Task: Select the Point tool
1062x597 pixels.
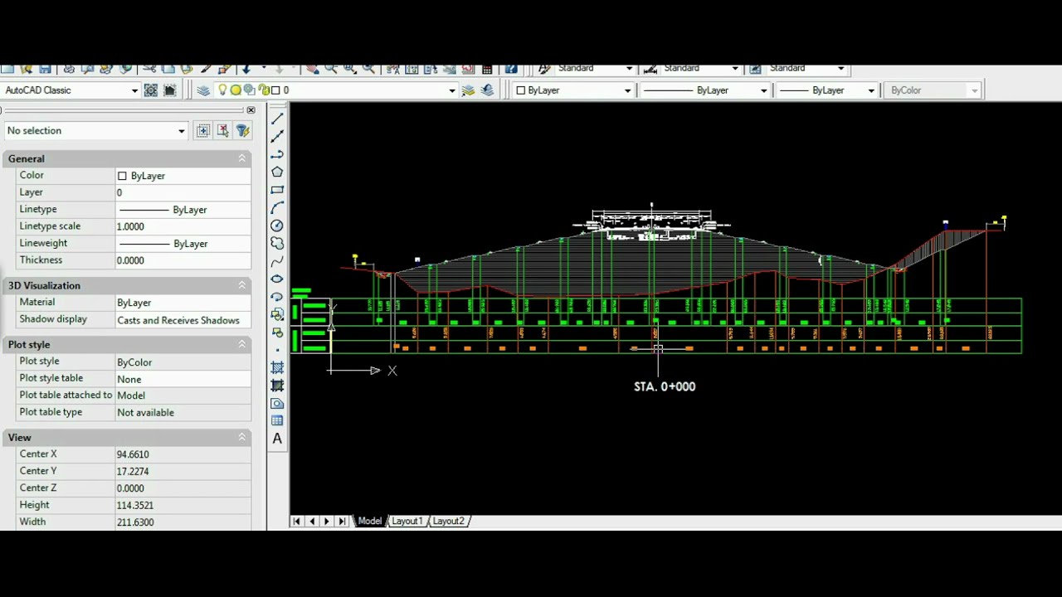Action: [x=277, y=350]
